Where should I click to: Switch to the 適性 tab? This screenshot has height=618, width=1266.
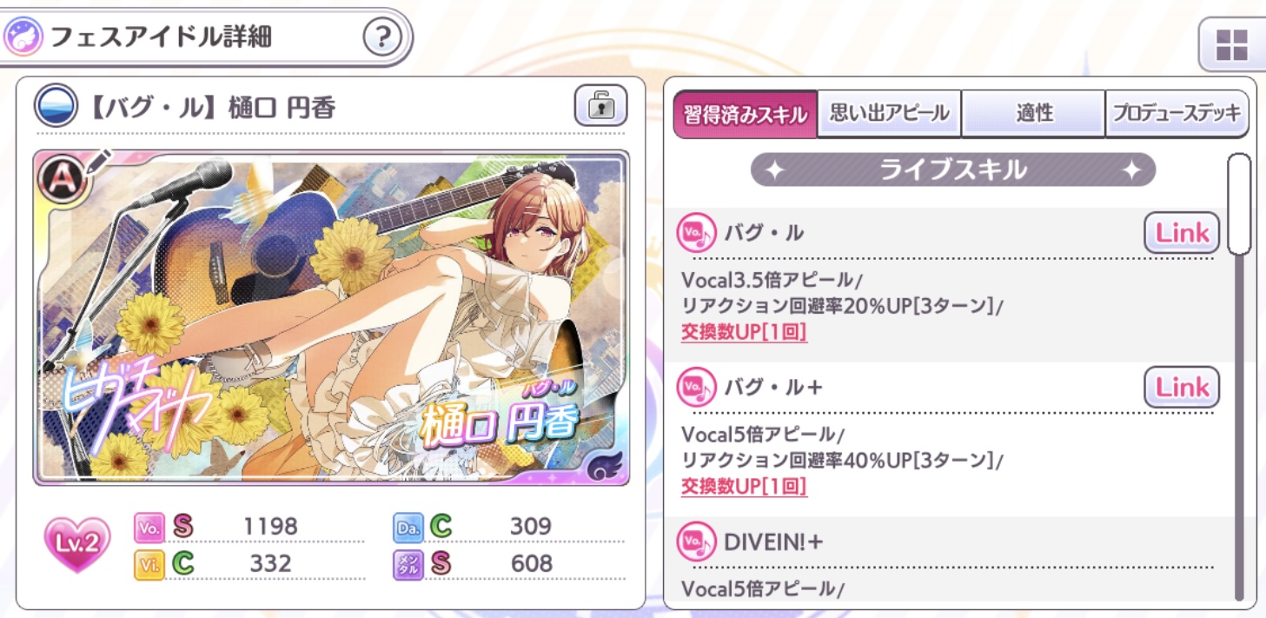[1033, 114]
